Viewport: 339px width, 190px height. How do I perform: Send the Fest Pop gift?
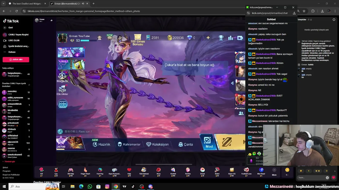(100, 171)
